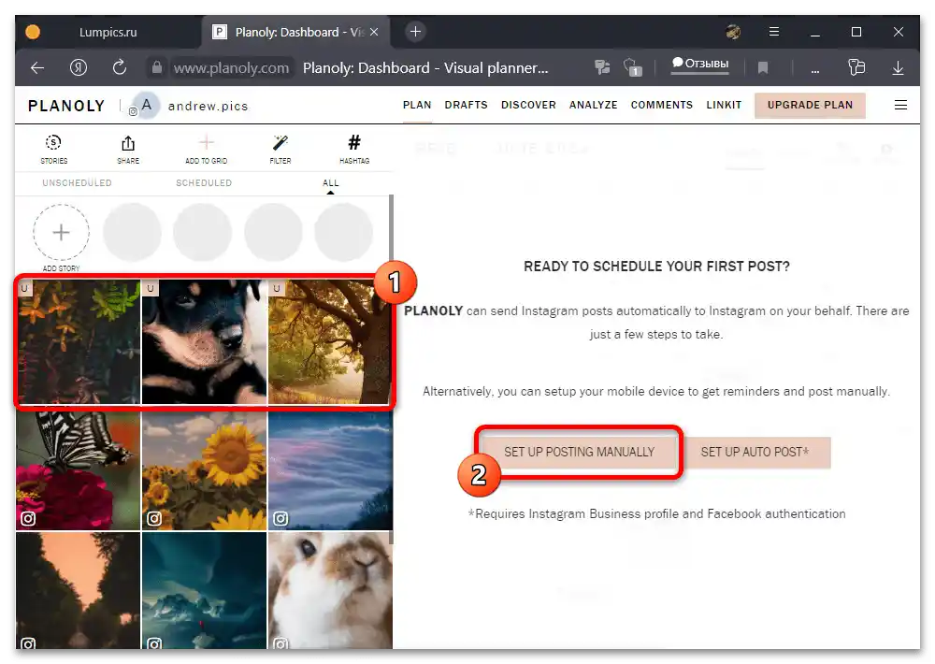Click the Отзывы reviews button

point(700,64)
